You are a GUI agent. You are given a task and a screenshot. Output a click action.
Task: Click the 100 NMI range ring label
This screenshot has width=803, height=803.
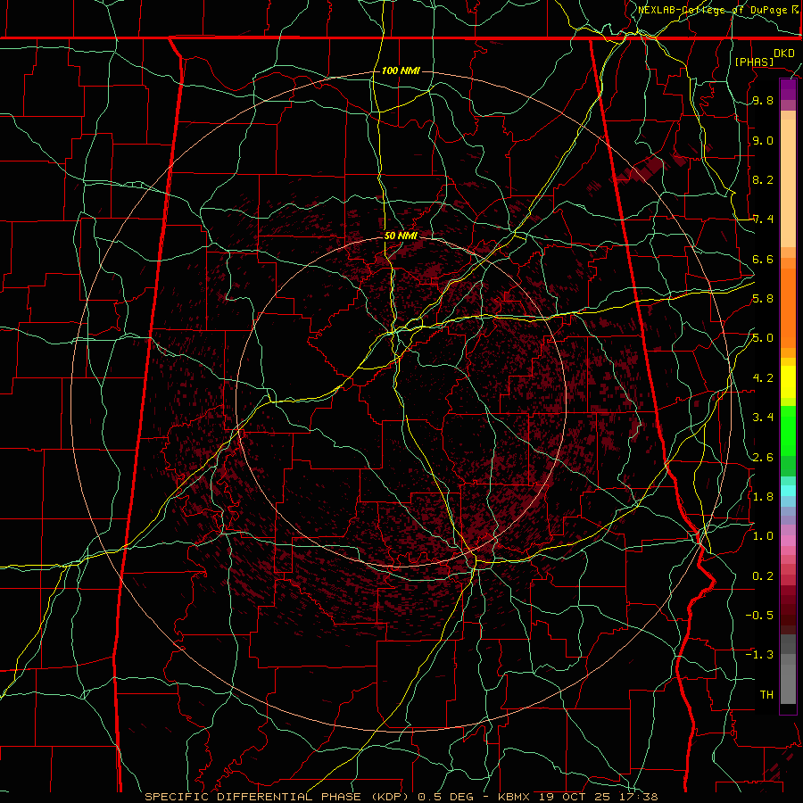tap(401, 70)
